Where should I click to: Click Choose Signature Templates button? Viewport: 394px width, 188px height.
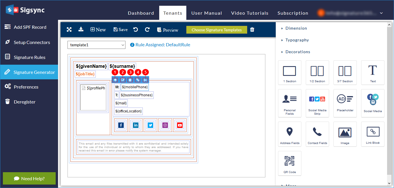217,30
